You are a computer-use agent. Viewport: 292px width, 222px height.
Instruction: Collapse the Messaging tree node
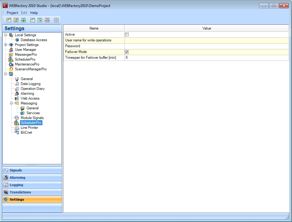[11, 103]
